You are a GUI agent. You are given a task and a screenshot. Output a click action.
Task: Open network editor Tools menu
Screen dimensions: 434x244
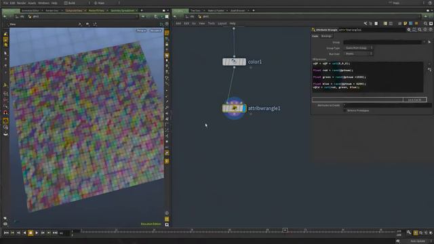coord(211,24)
